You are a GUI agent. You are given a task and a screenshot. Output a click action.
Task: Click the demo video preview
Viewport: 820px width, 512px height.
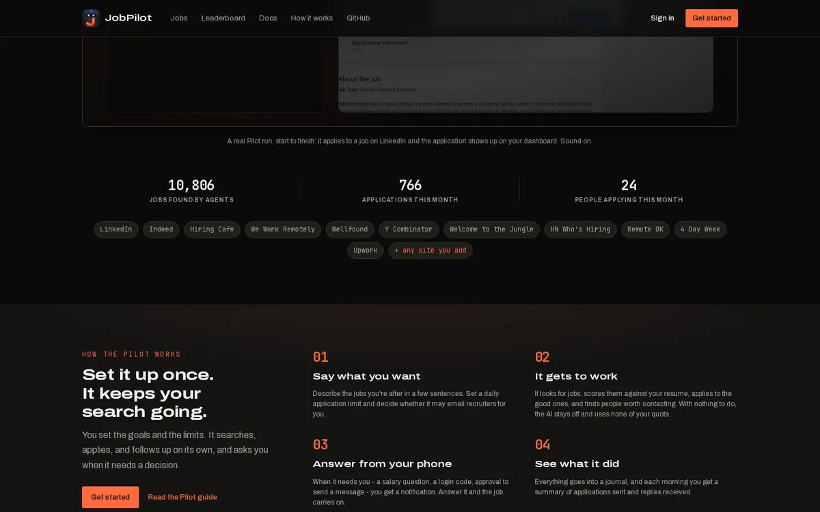pyautogui.click(x=410, y=81)
